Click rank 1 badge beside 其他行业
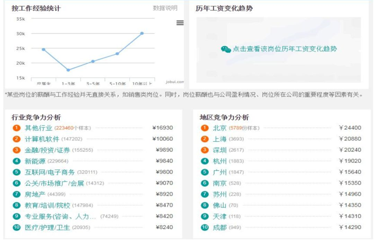The image size is (374, 249). [16, 128]
